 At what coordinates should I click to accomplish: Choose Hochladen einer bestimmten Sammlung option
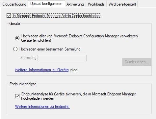(x=15, y=49)
